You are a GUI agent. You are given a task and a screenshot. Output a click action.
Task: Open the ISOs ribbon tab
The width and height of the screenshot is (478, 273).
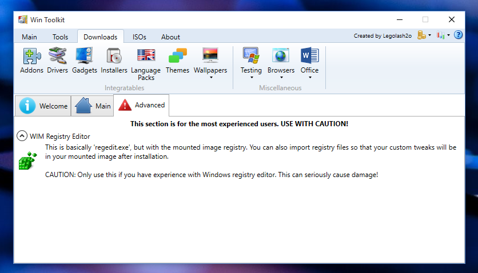coord(139,37)
